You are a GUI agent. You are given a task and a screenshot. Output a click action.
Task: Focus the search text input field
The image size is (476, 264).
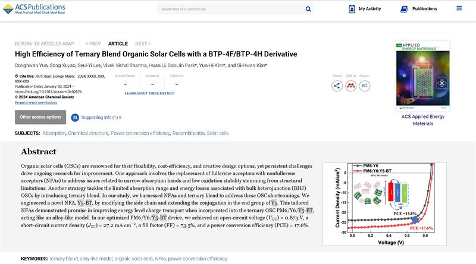tap(229, 9)
